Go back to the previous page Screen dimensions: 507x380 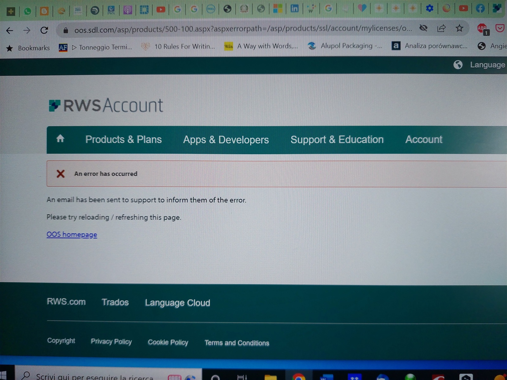point(10,30)
